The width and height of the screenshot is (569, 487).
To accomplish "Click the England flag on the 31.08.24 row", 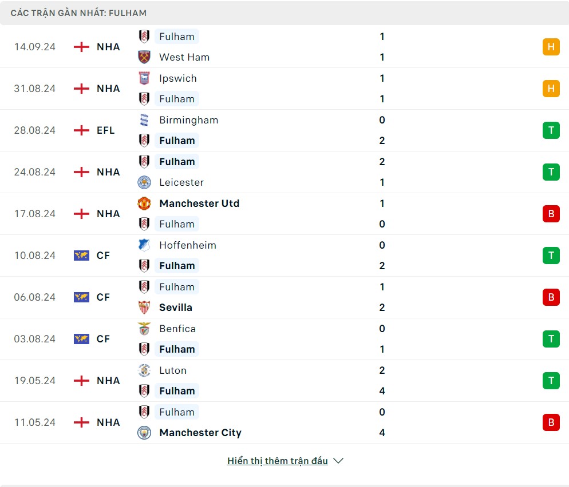I will [82, 89].
